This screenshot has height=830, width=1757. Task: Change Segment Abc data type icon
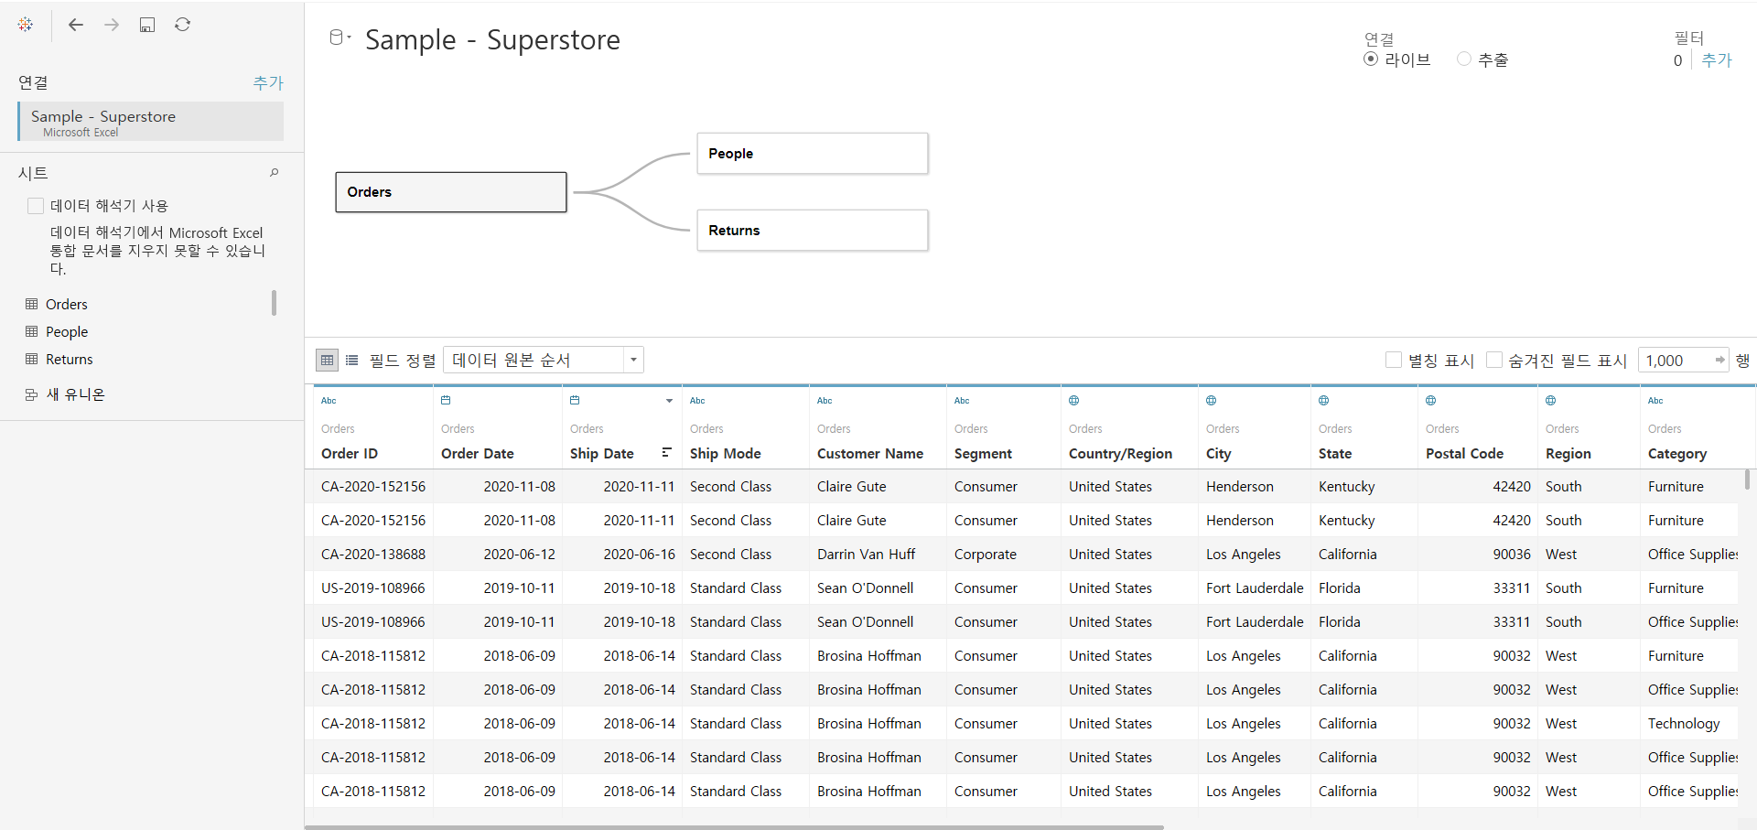(x=962, y=400)
